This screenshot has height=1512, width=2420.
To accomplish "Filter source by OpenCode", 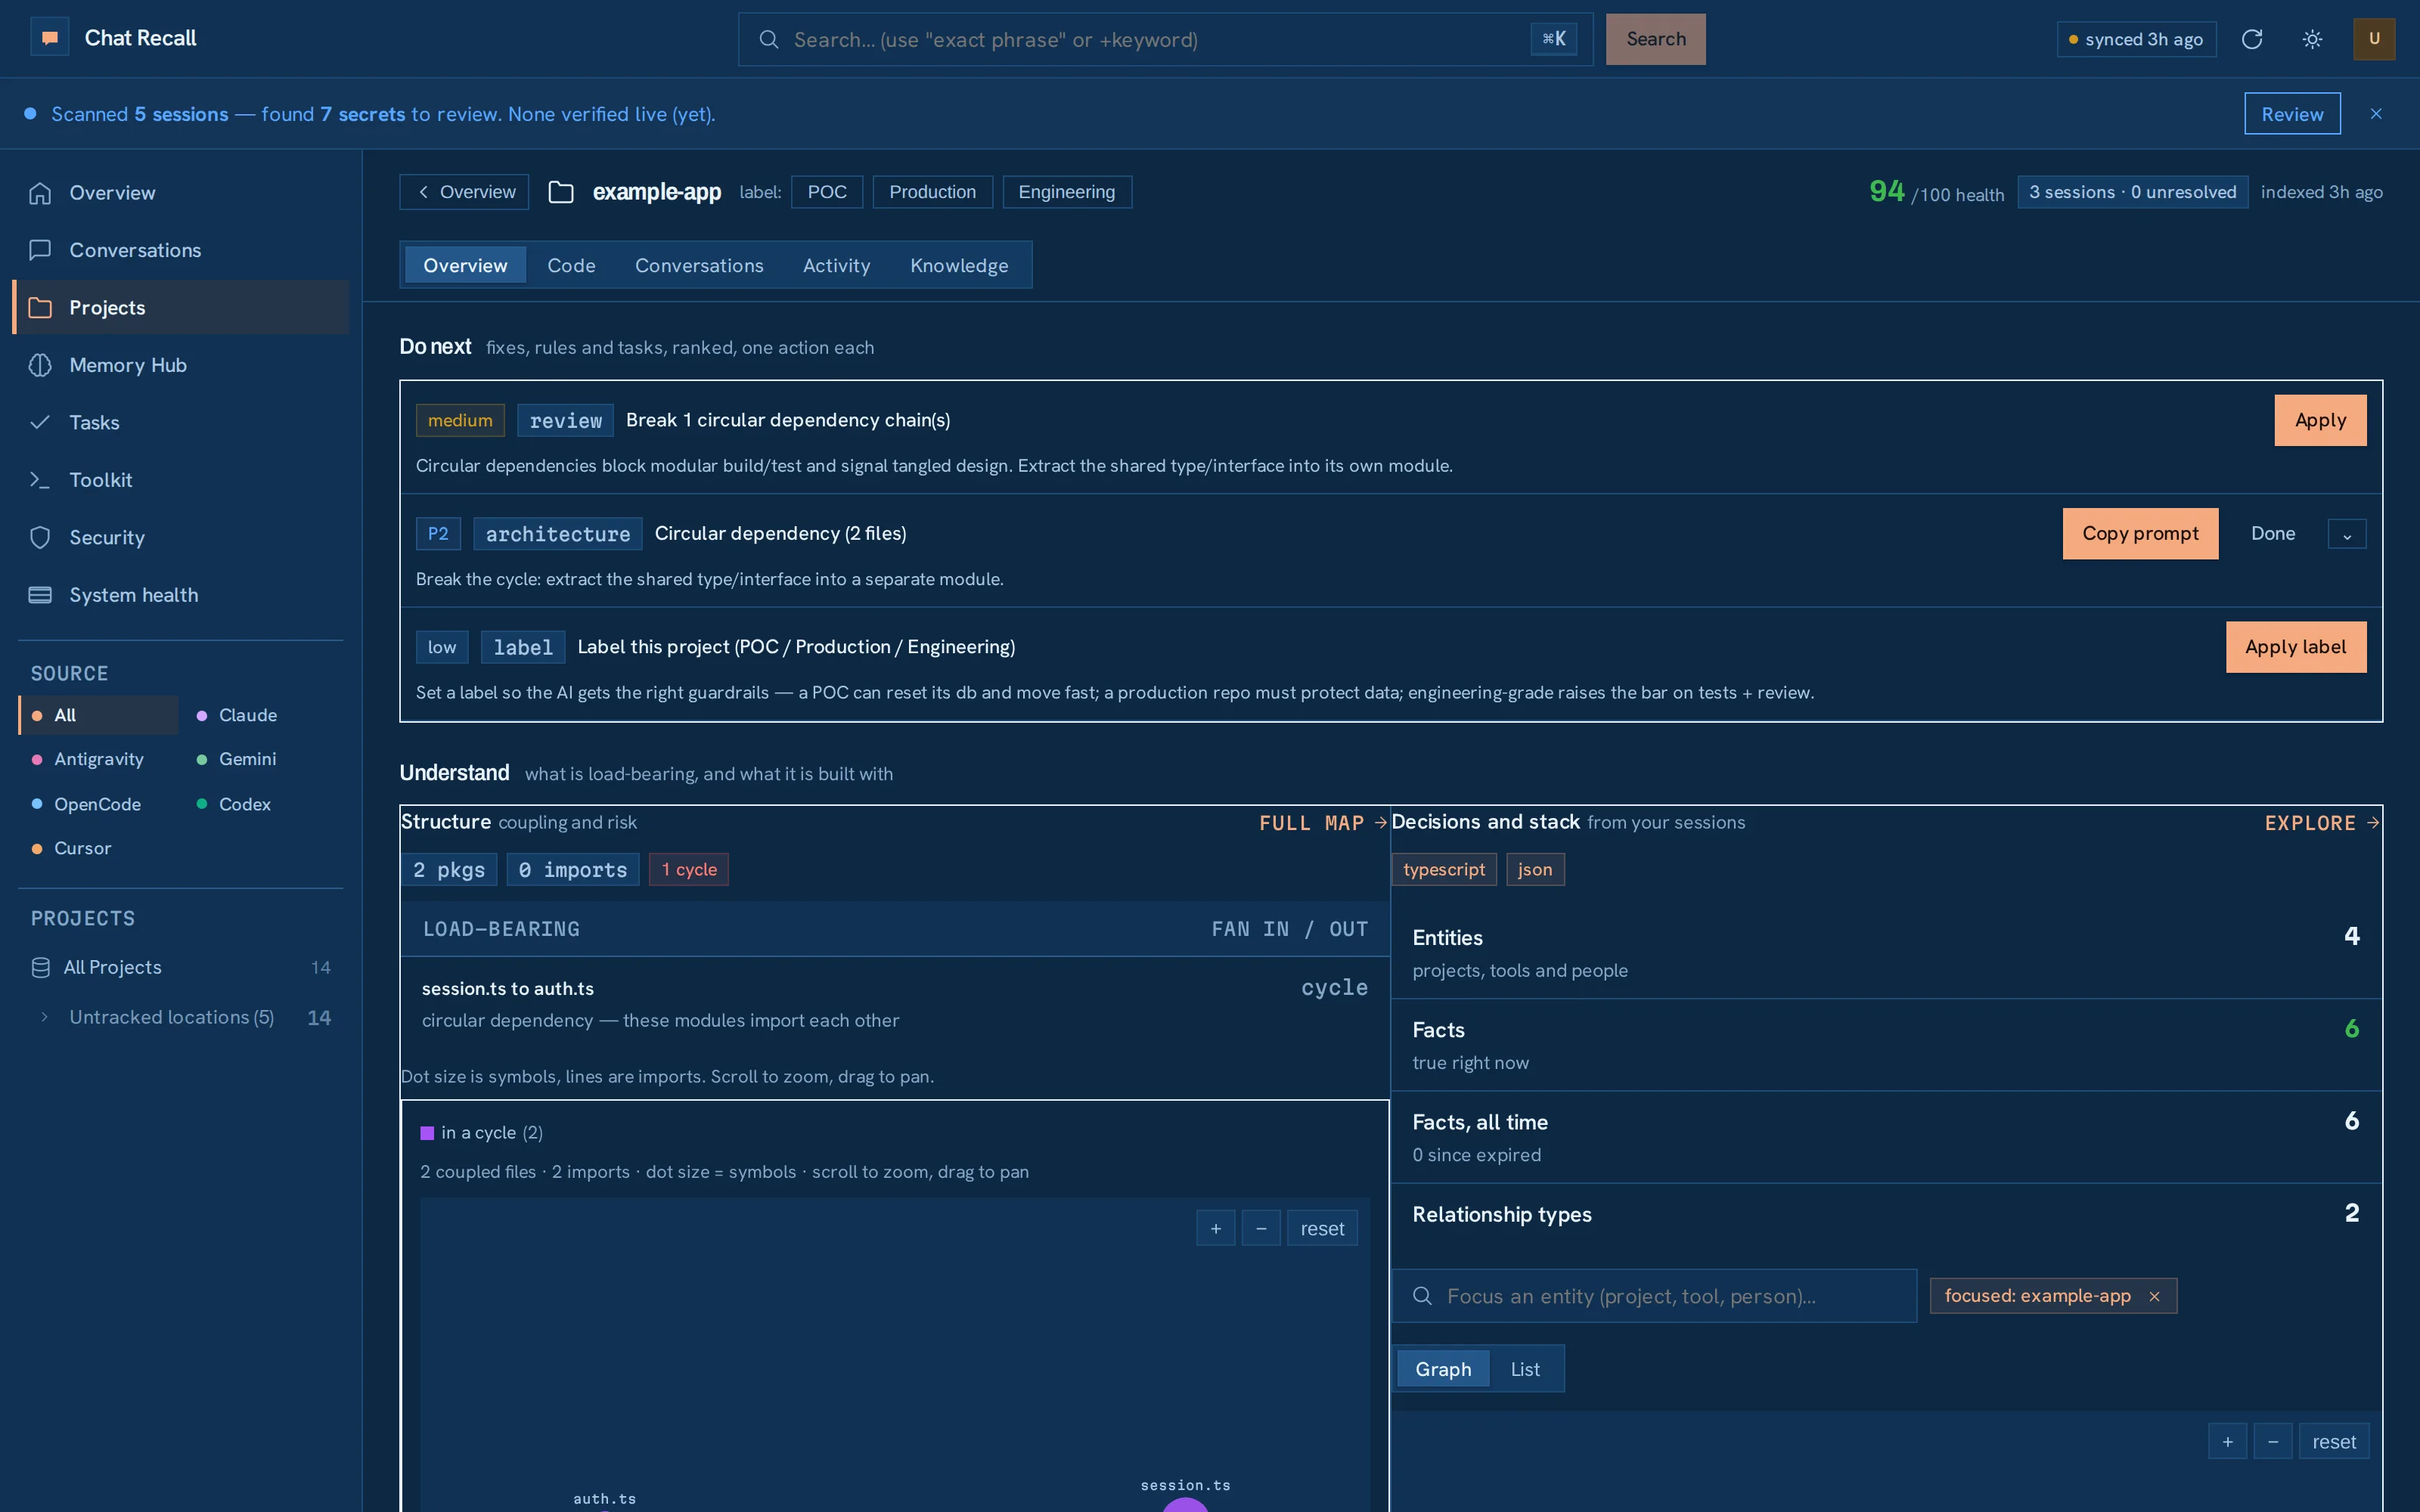I will pos(98,804).
